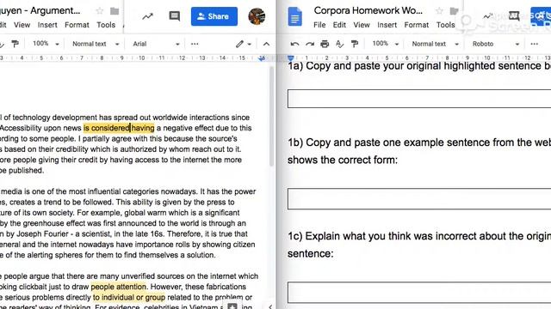The height and width of the screenshot is (309, 551).
Task: Star the Argument document in left window
Action: (100, 11)
